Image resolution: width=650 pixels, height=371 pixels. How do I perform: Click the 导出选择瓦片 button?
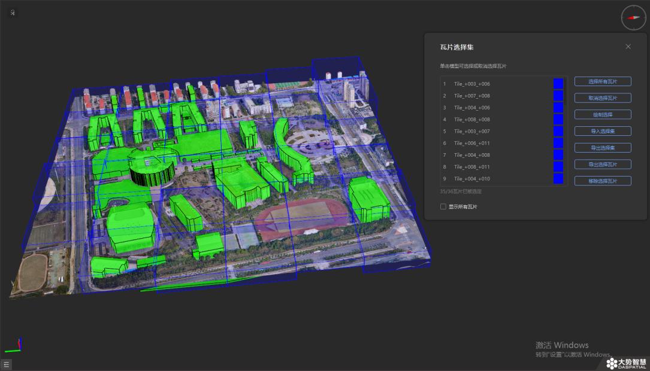pyautogui.click(x=603, y=165)
